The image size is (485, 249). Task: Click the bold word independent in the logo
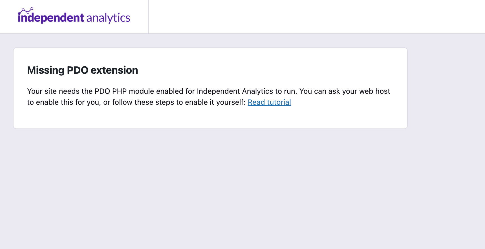51,18
